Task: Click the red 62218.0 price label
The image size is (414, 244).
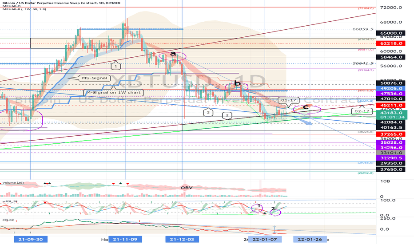Action: click(x=391, y=43)
